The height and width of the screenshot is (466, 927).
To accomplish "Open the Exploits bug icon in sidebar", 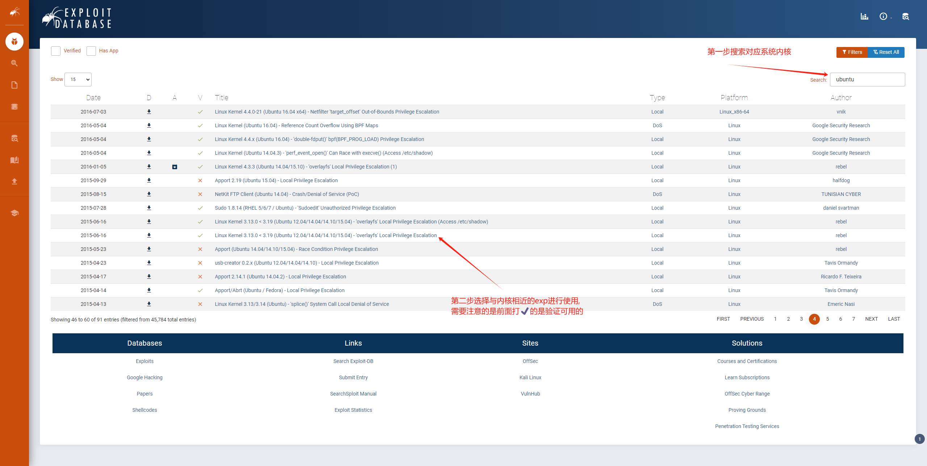I will pyautogui.click(x=14, y=42).
